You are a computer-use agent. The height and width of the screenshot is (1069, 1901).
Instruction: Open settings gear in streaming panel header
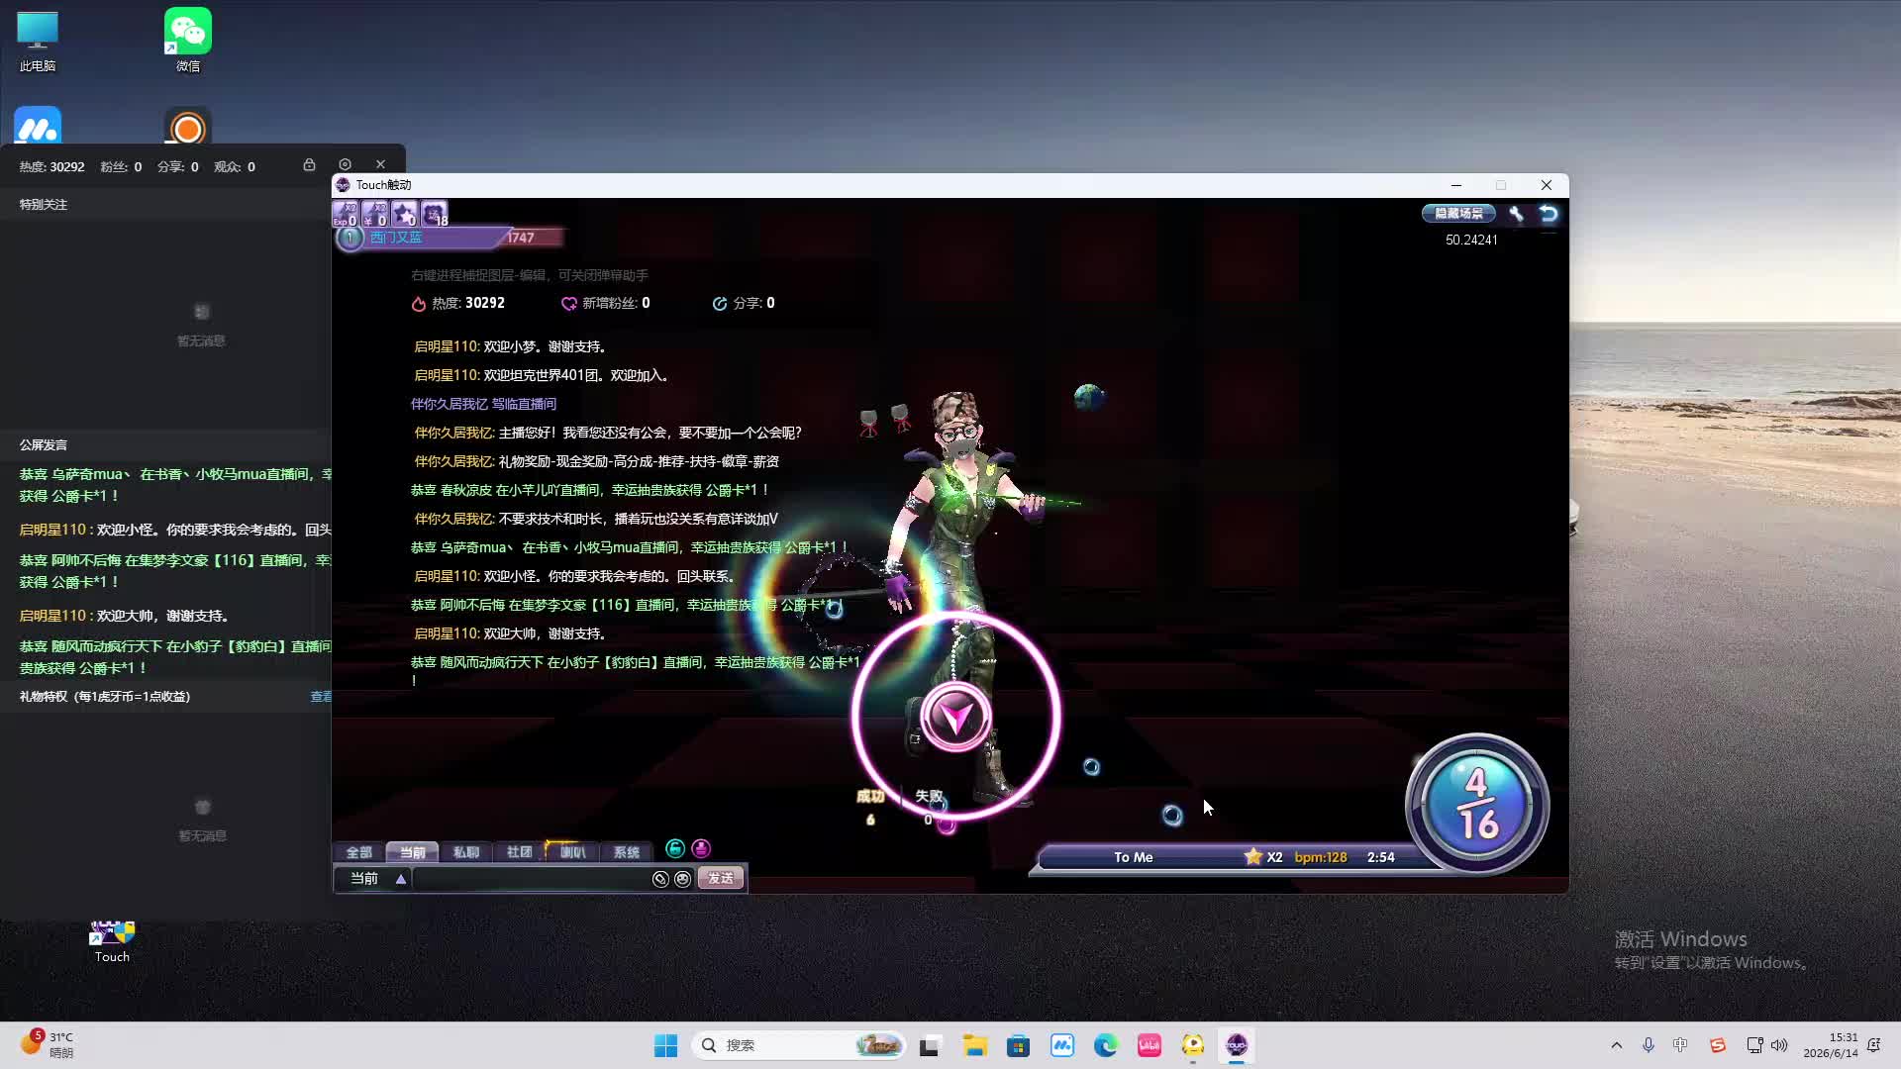tap(345, 164)
